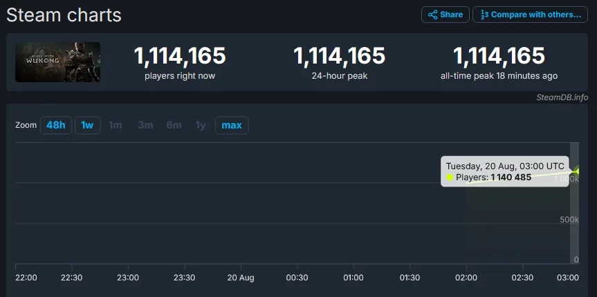Screen dimensions: 597x297
Task: Click the all-time peak 18 minutes ago text
Action: (499, 76)
